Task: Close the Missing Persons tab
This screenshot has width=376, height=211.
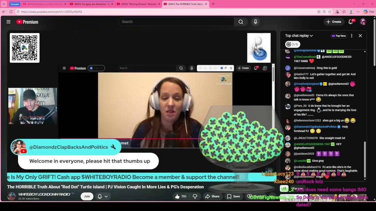Action: pos(159,4)
